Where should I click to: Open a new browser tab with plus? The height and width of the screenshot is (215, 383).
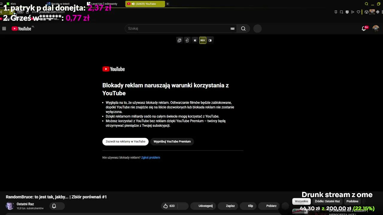pos(168,4)
